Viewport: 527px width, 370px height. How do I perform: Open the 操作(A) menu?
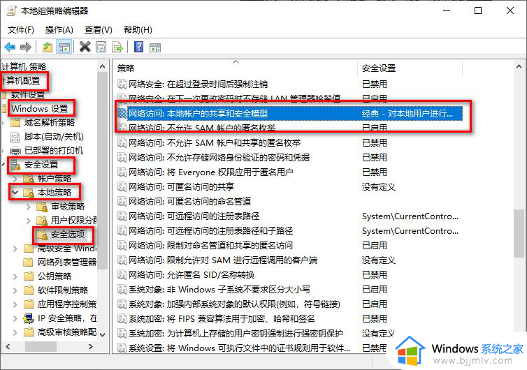click(59, 30)
